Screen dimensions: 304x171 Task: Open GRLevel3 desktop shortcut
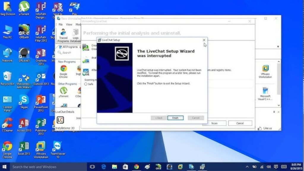click(x=24, y=55)
